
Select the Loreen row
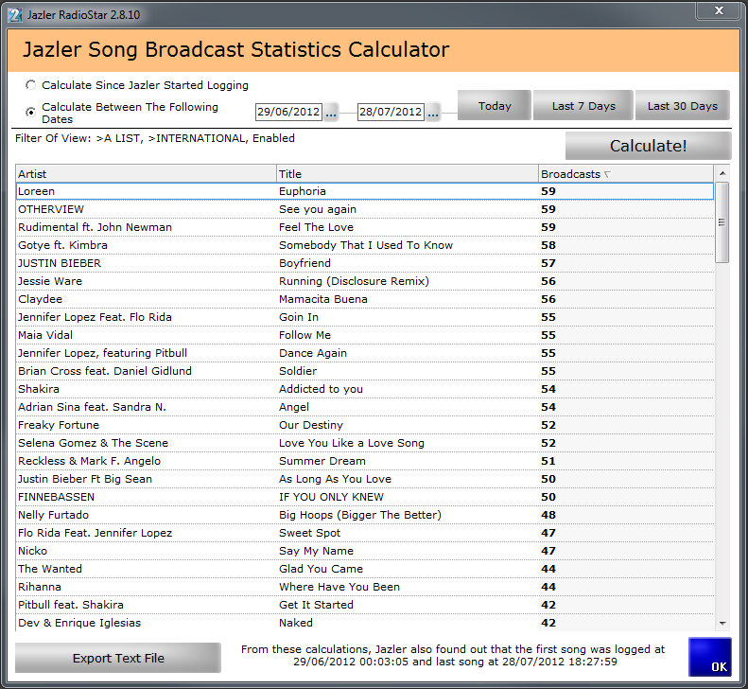point(365,191)
